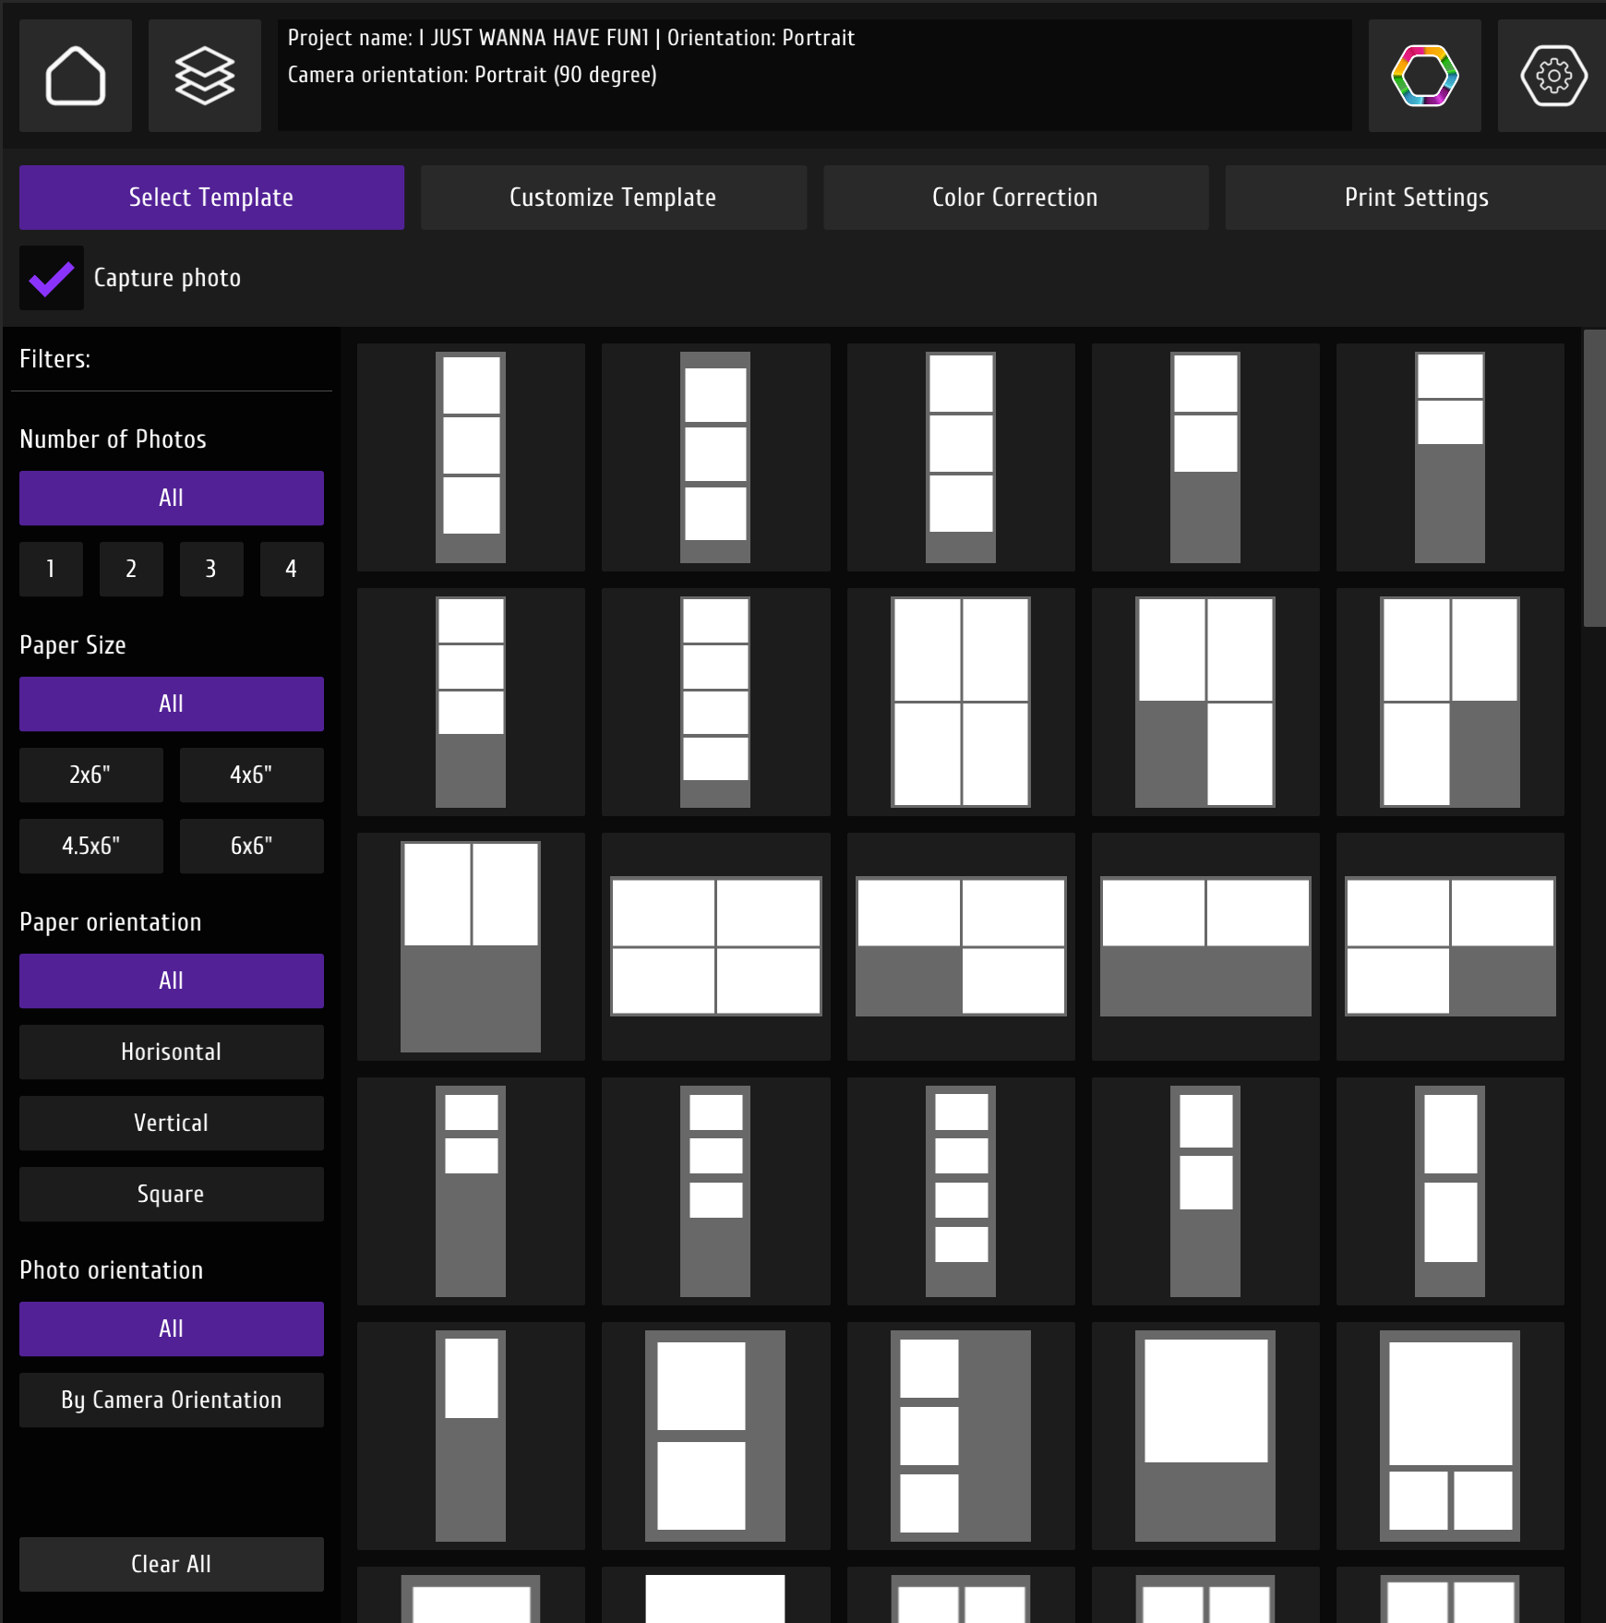Clear All filters

(x=172, y=1565)
